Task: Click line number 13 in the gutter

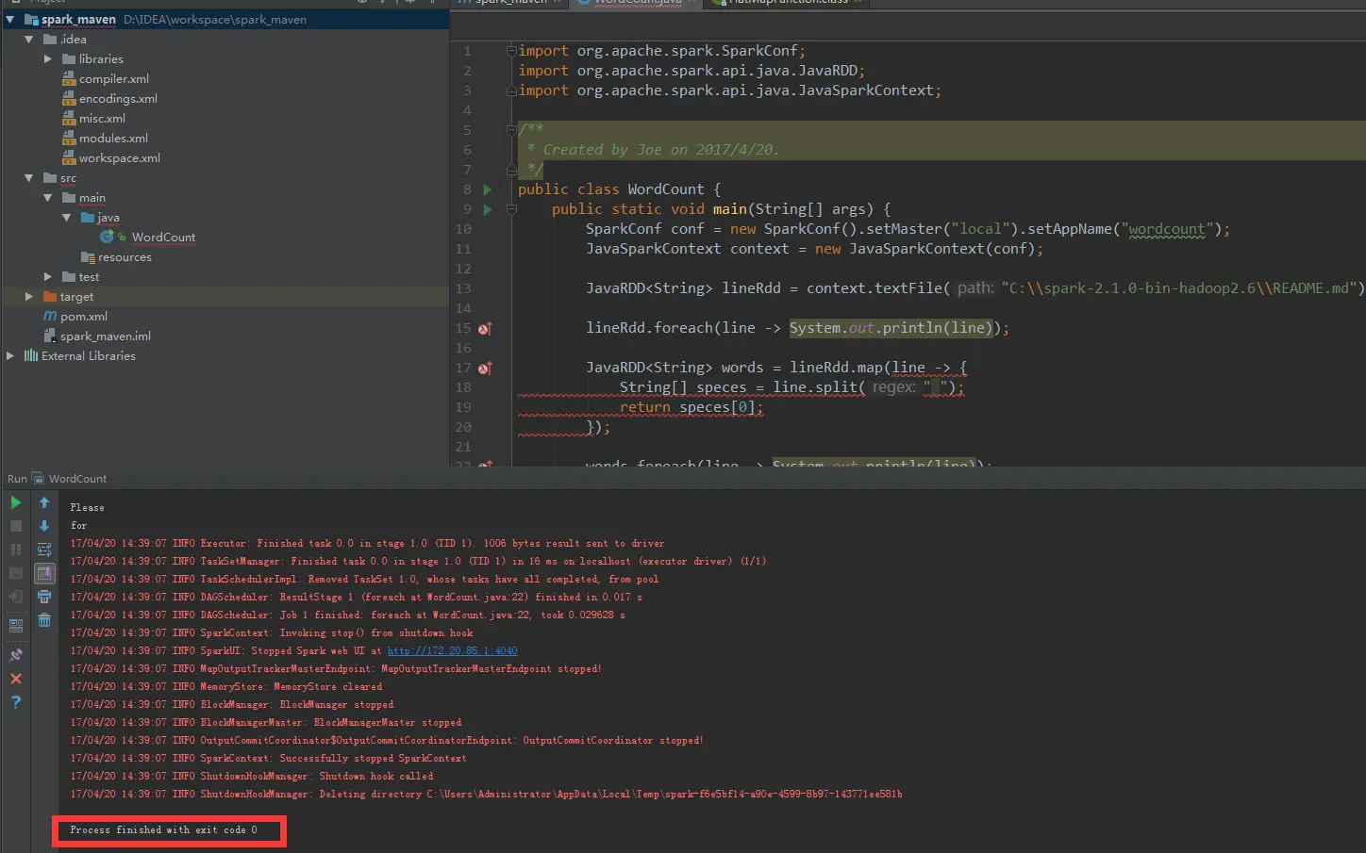Action: pyautogui.click(x=463, y=288)
